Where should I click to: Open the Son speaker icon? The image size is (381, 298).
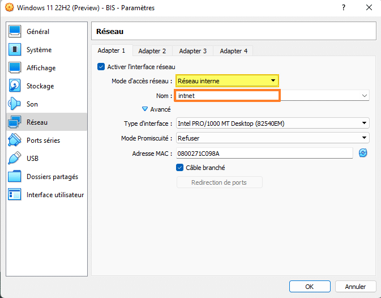click(x=15, y=104)
